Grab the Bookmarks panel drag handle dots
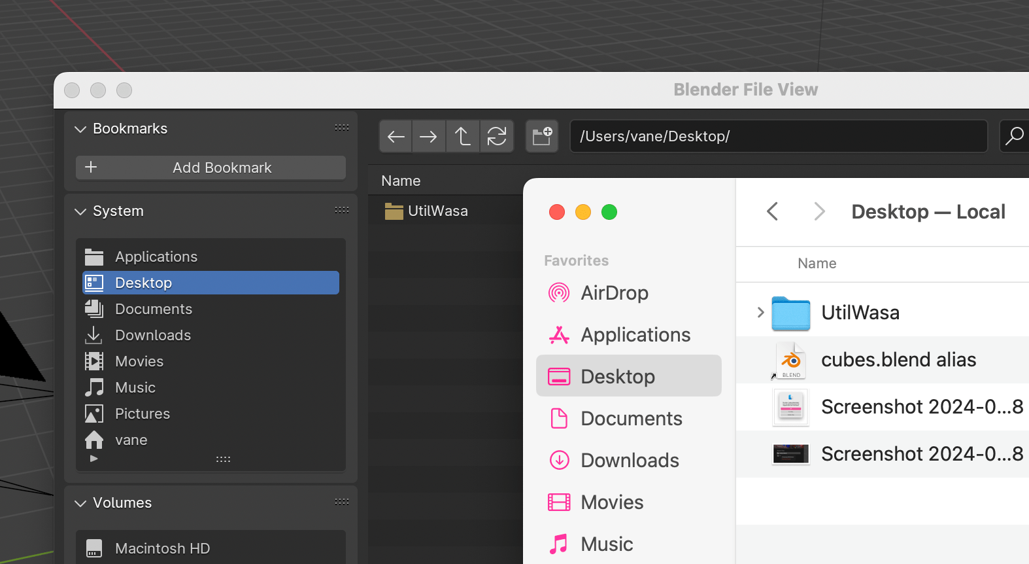This screenshot has width=1029, height=564. click(x=342, y=128)
